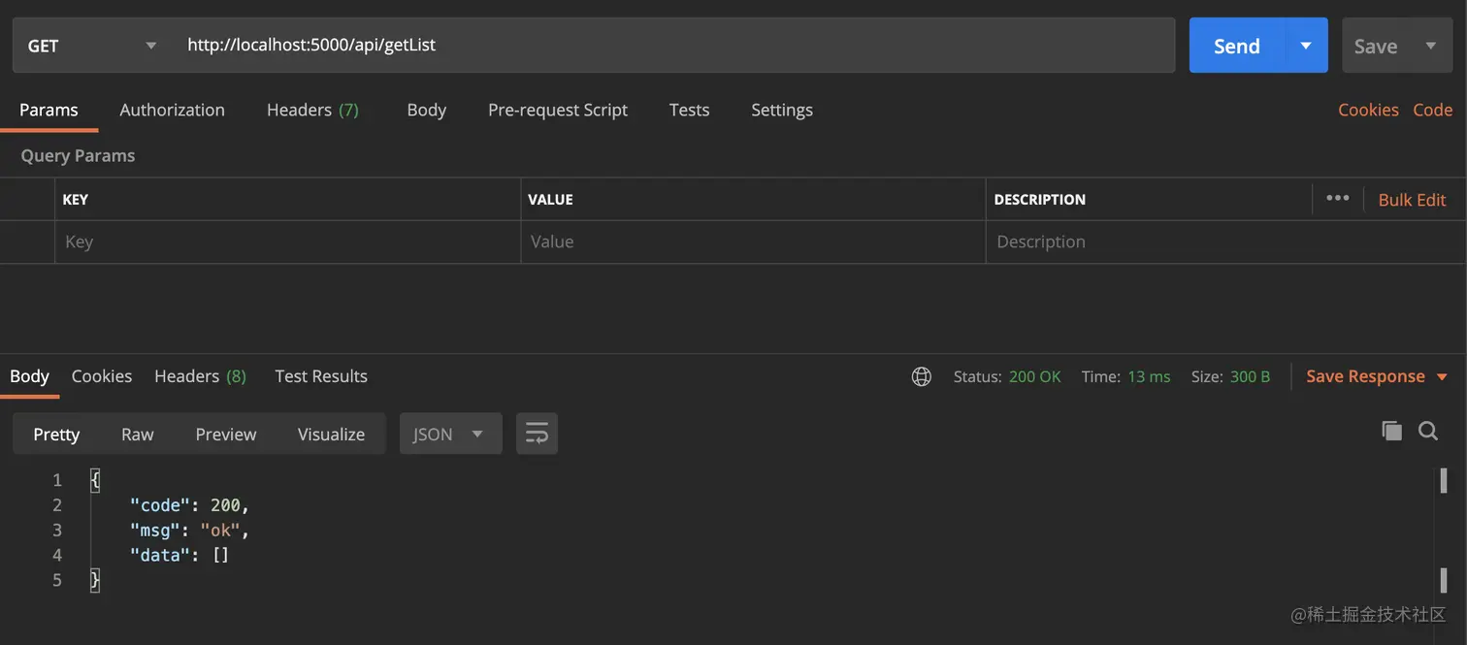Click the query param Key field

(287, 242)
